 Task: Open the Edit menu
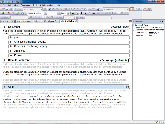[x=10, y=5]
